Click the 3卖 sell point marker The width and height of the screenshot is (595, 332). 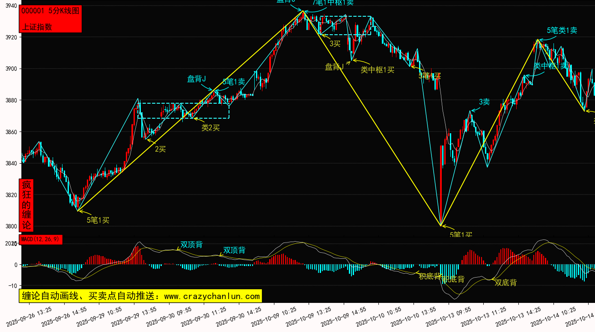coord(484,102)
